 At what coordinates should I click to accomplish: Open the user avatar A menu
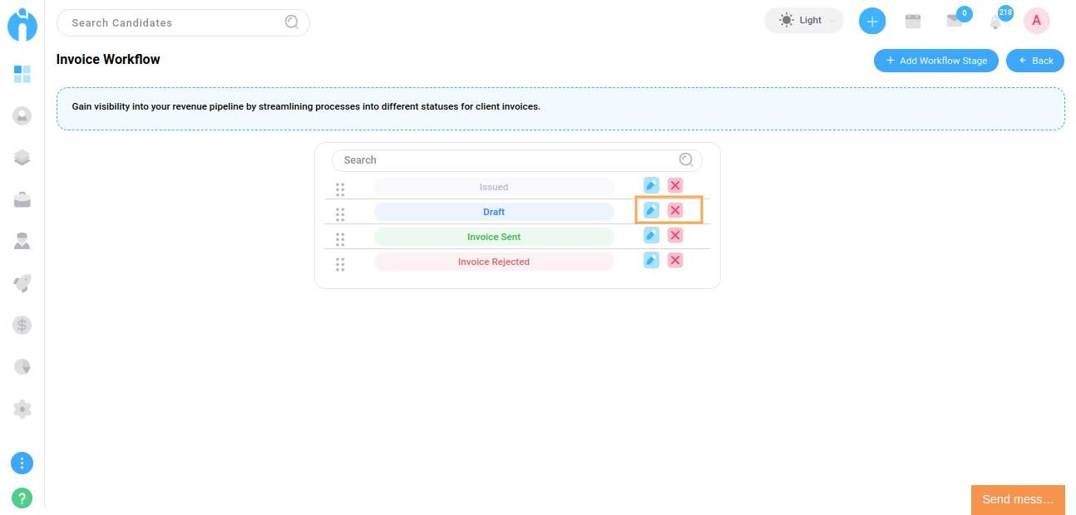click(x=1036, y=21)
